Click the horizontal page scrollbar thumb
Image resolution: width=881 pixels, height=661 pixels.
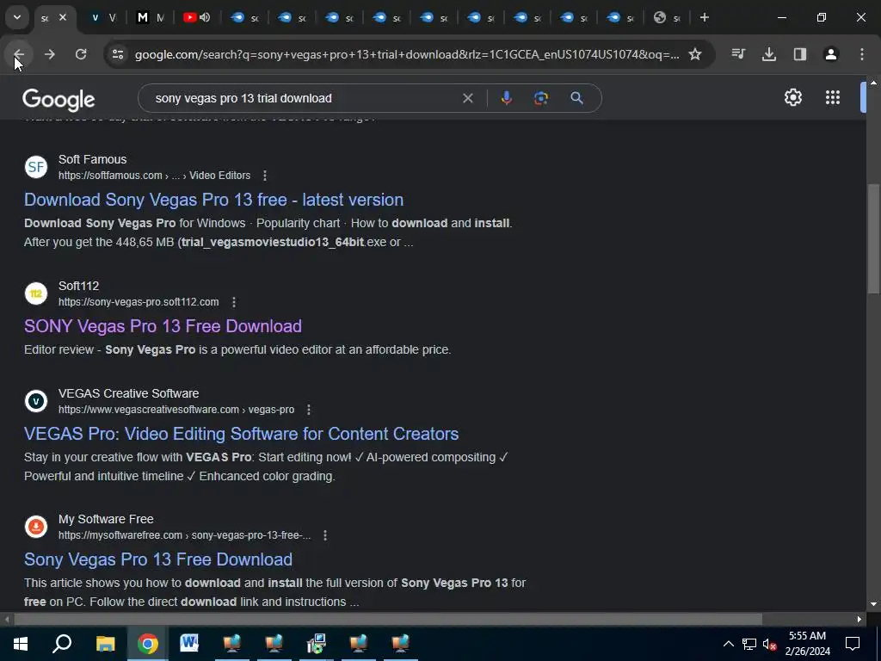[x=388, y=620]
